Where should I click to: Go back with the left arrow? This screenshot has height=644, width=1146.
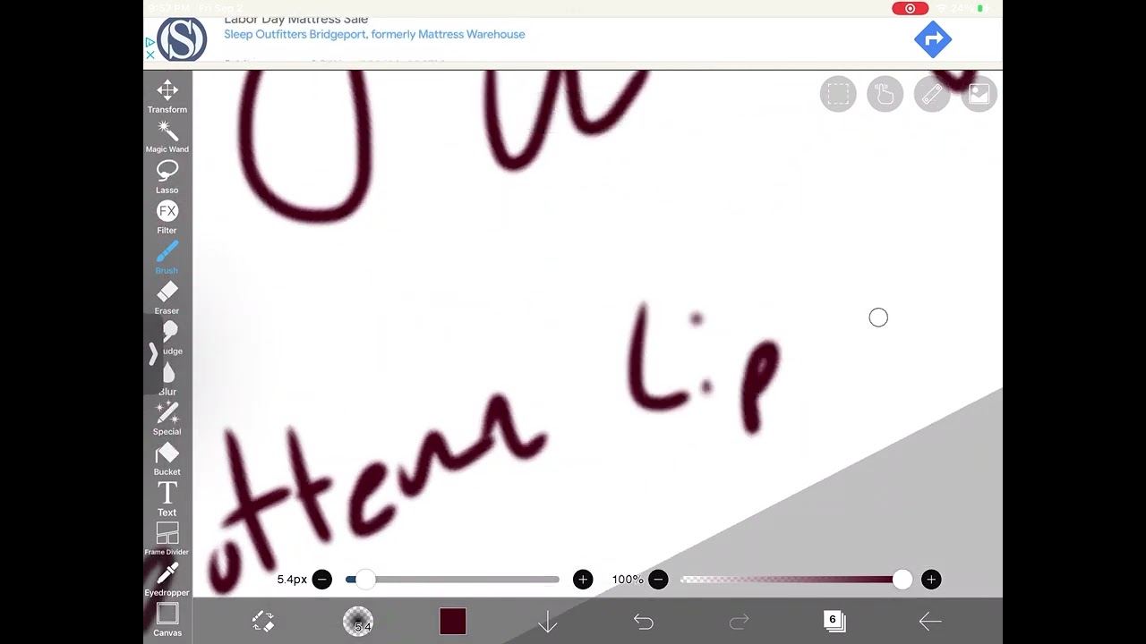click(929, 622)
